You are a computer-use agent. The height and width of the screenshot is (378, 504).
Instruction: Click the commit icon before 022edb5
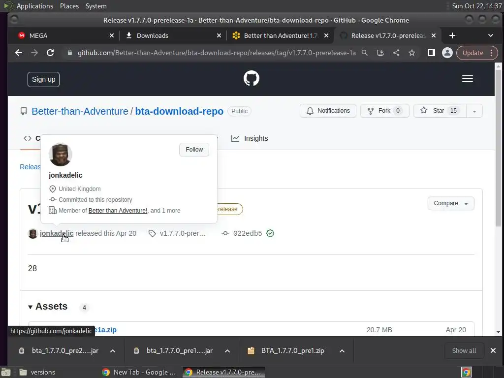click(225, 233)
